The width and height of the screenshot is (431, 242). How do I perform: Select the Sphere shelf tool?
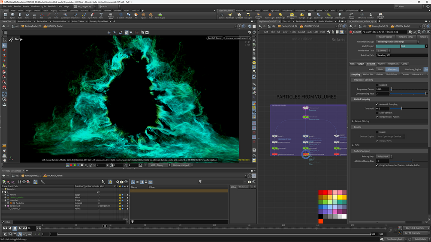pos(12,15)
